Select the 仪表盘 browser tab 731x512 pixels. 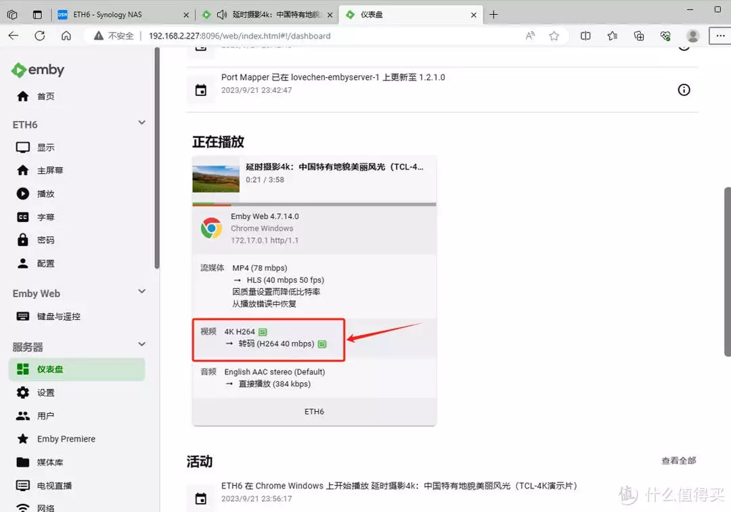[410, 15]
